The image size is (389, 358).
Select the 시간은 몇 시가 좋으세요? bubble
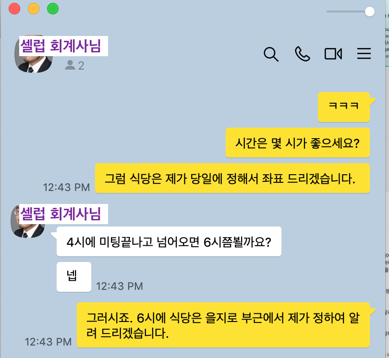coord(298,143)
